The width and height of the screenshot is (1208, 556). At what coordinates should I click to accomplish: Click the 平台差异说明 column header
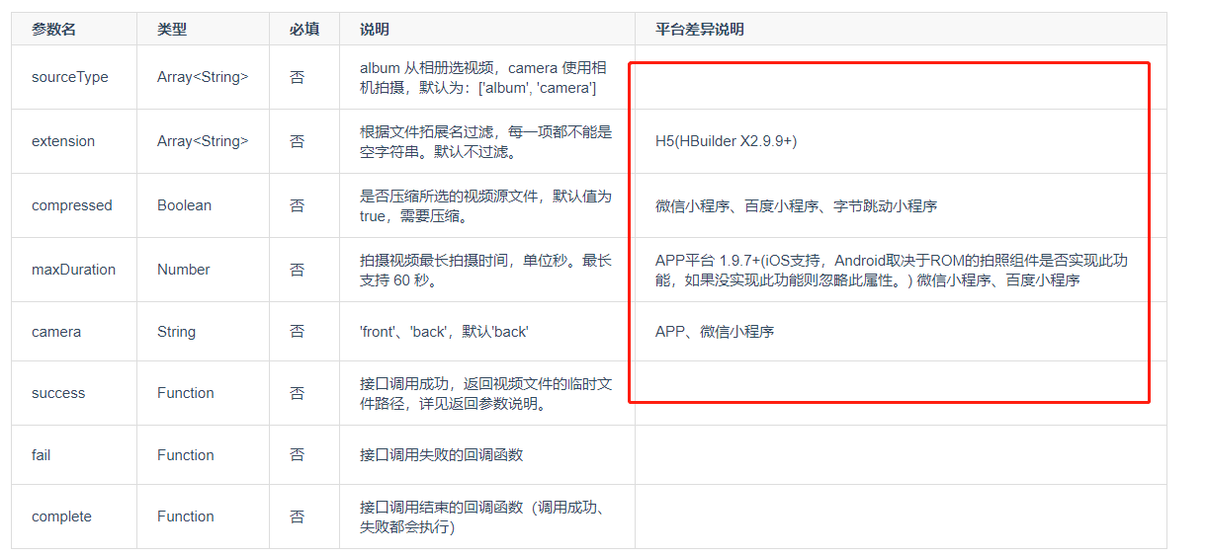click(699, 30)
